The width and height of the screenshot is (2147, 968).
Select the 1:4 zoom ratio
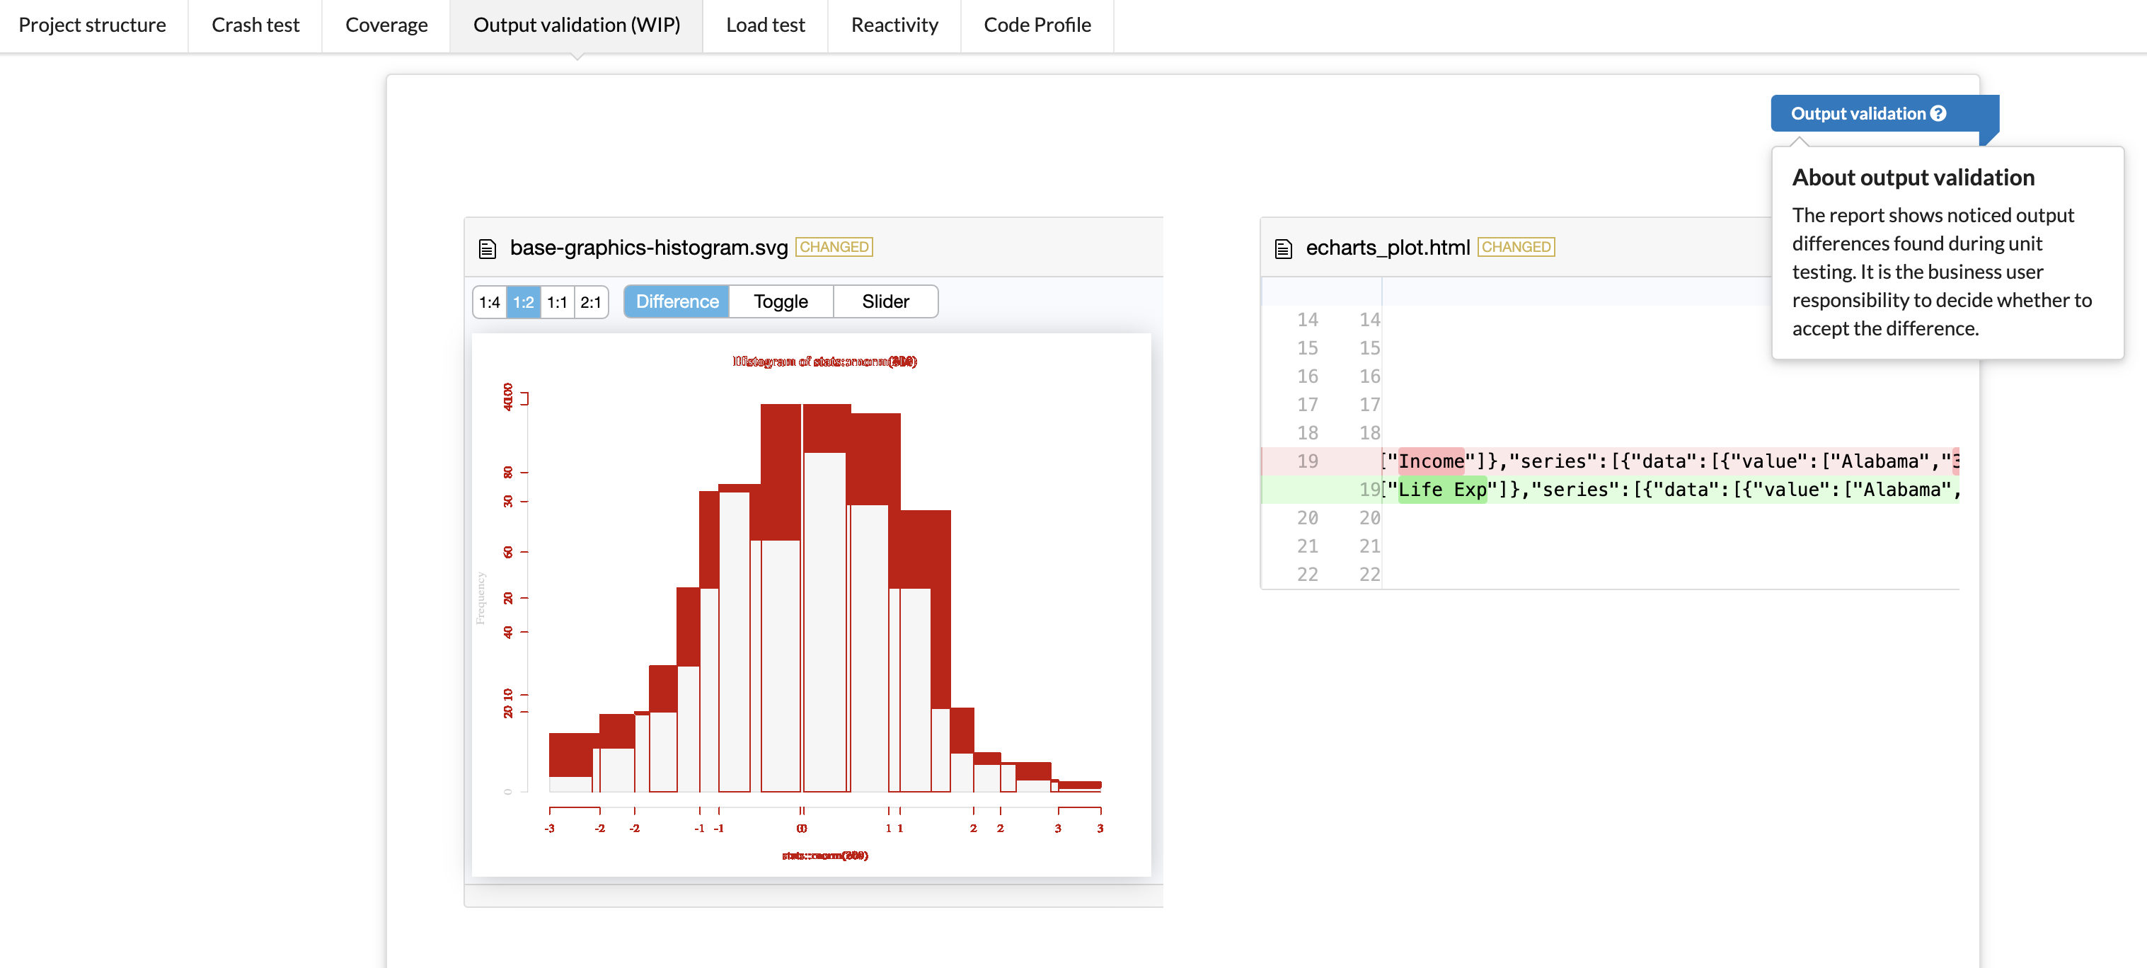(489, 302)
